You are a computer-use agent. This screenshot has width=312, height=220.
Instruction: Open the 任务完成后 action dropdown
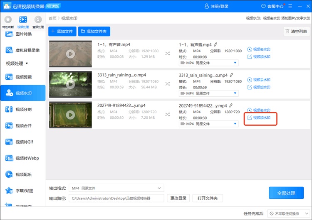tap(288, 214)
